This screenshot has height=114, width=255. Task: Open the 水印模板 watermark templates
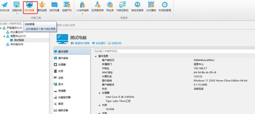(151, 7)
